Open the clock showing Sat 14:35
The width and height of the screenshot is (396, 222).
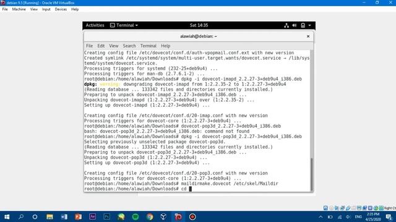[x=199, y=25]
